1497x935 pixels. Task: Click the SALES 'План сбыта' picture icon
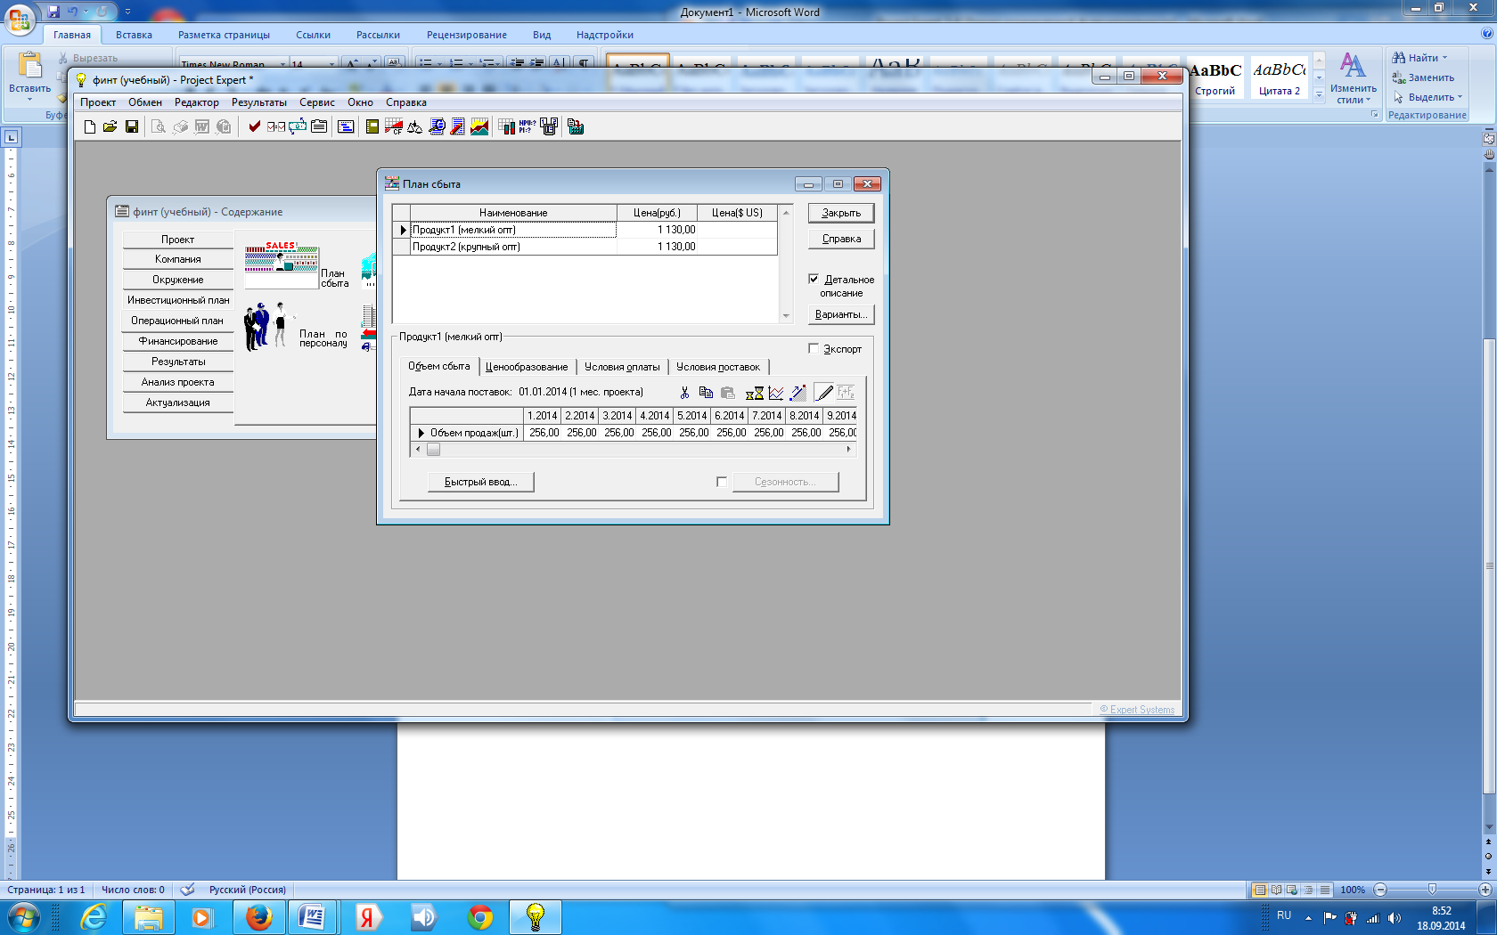[x=282, y=264]
